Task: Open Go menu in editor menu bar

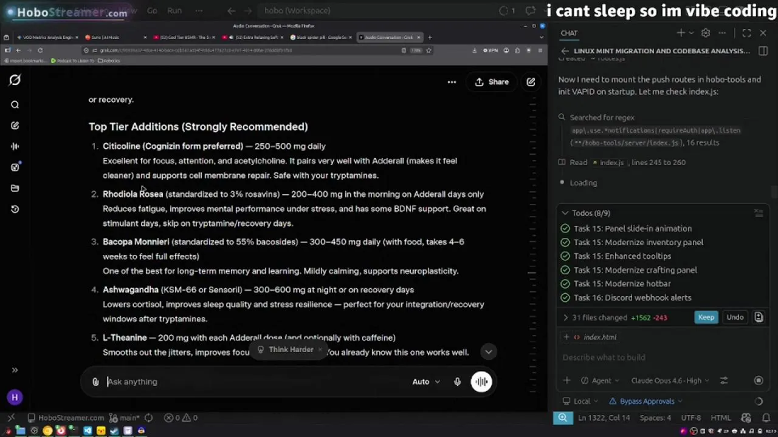Action: [152, 10]
